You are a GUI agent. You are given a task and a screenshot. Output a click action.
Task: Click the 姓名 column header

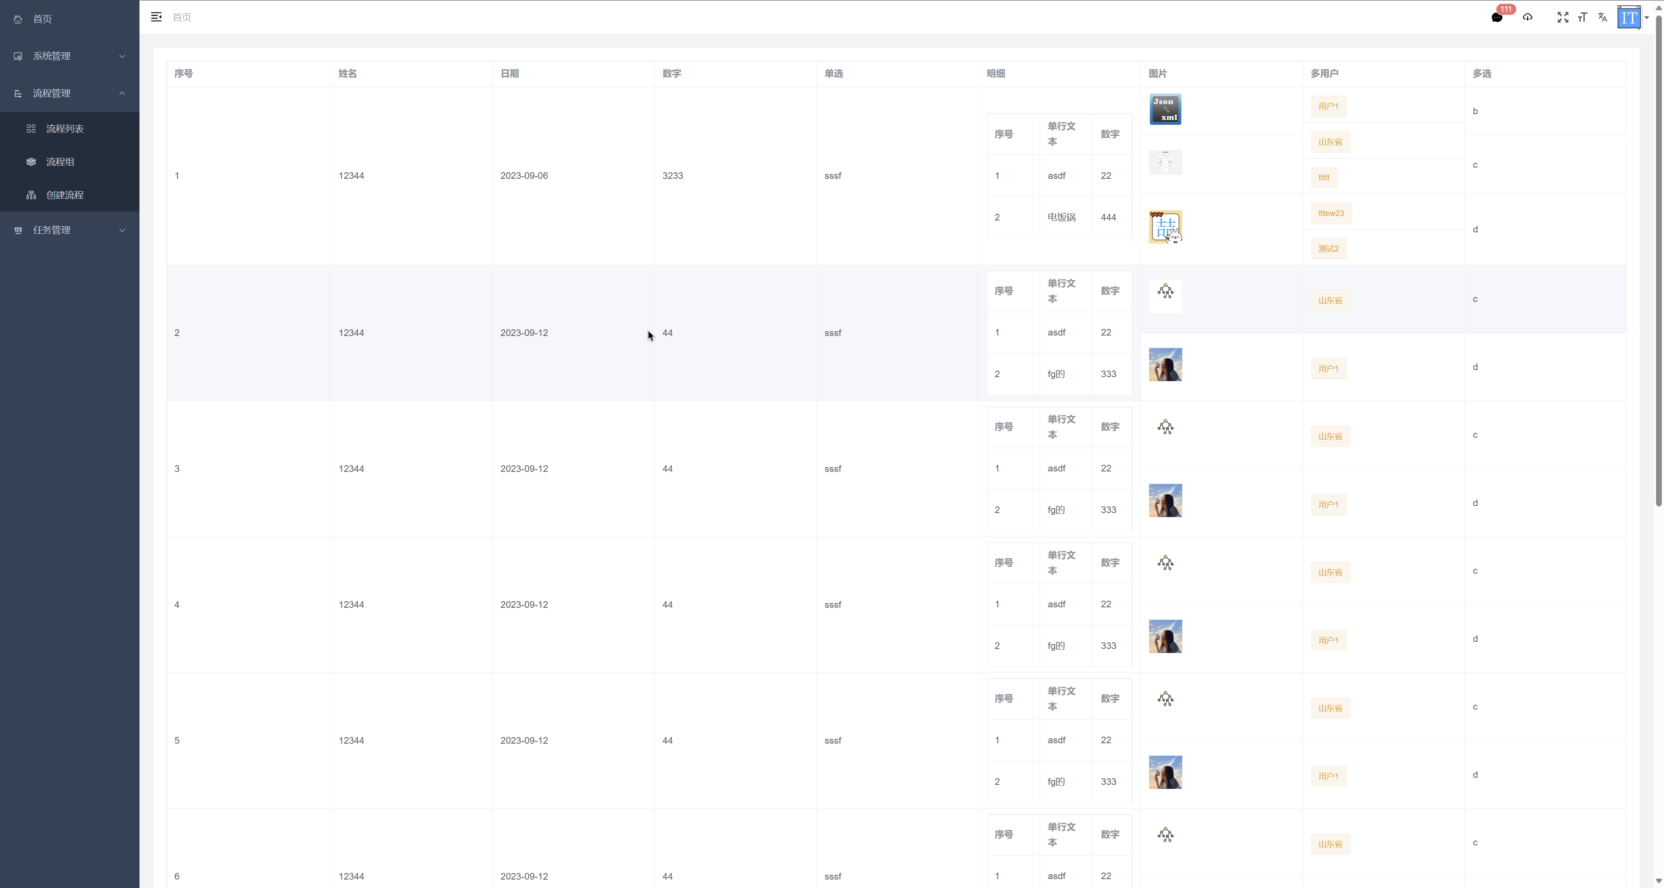[348, 73]
